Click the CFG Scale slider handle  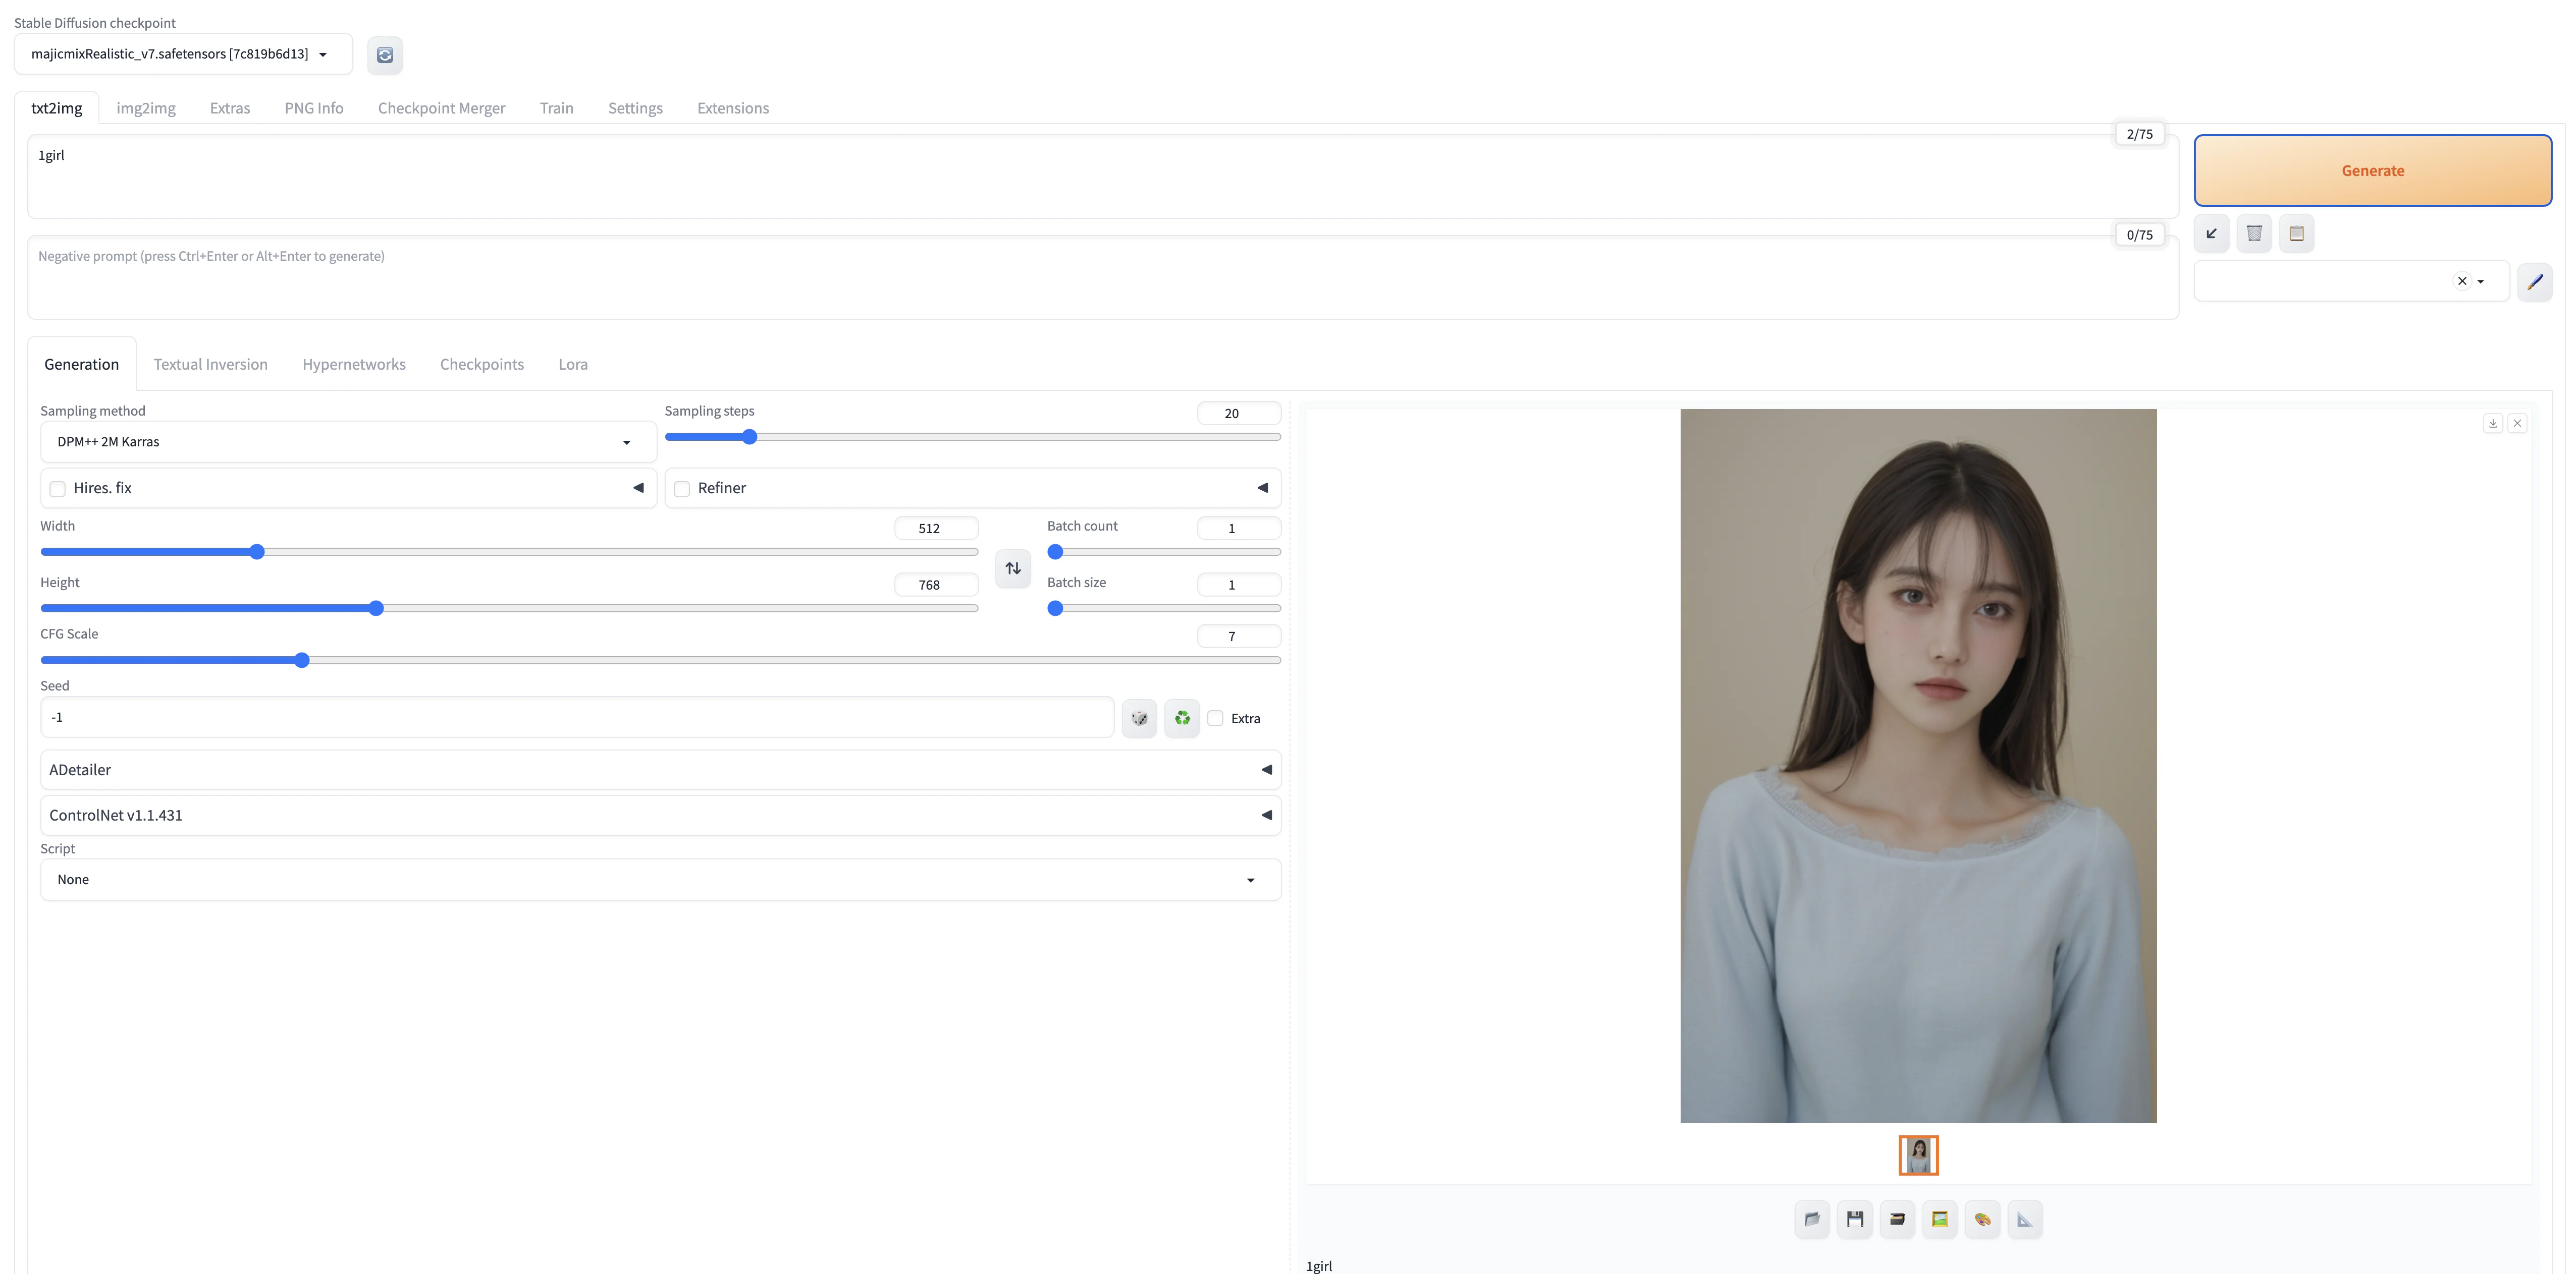tap(302, 661)
